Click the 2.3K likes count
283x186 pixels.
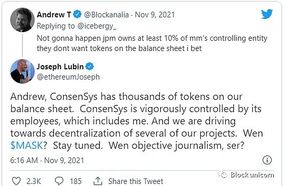click(x=34, y=181)
